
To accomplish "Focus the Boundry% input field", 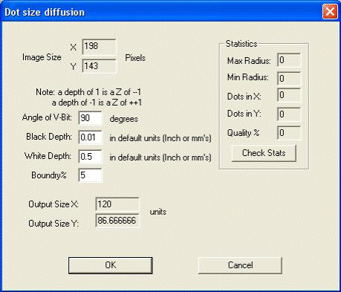I will pyautogui.click(x=90, y=175).
